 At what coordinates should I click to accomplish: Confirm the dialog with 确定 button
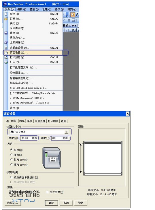coord(52,203)
